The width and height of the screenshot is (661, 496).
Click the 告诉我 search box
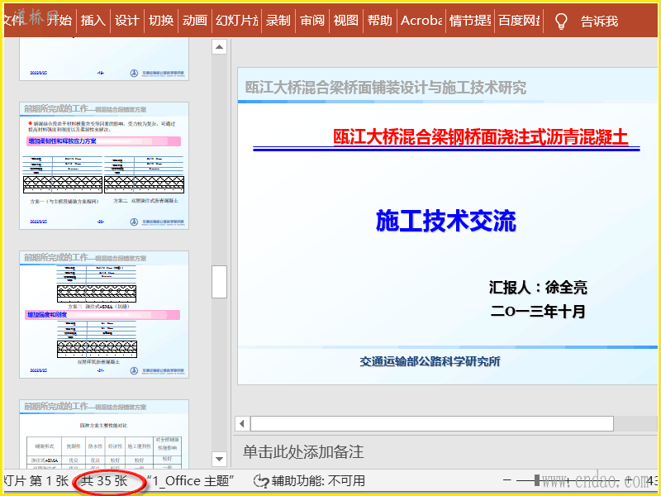click(x=600, y=21)
